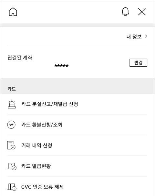Select 카드 환불신청/조회 menu item
The image size is (155, 196).
77,125
